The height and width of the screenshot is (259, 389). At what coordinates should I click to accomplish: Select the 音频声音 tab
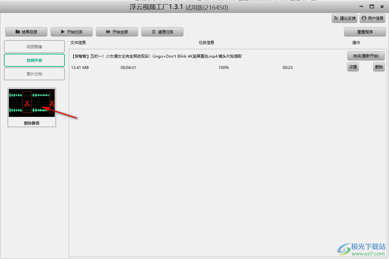(x=34, y=60)
